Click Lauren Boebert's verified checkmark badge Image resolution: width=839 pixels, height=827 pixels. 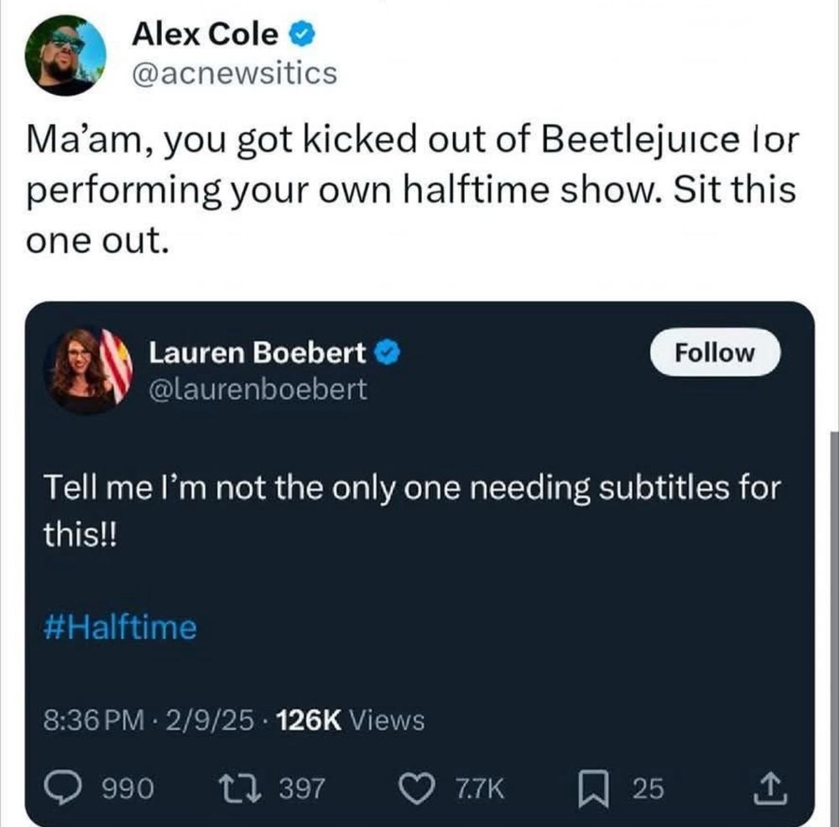tap(385, 353)
